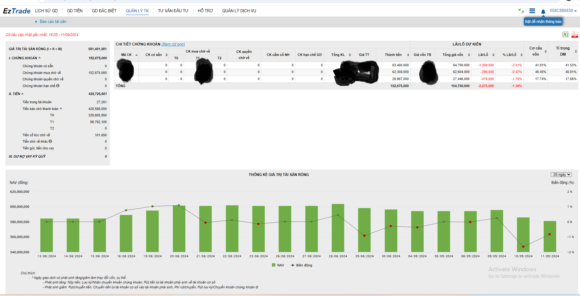
Task: Open HỖ TRỢ menu
Action: (205, 11)
